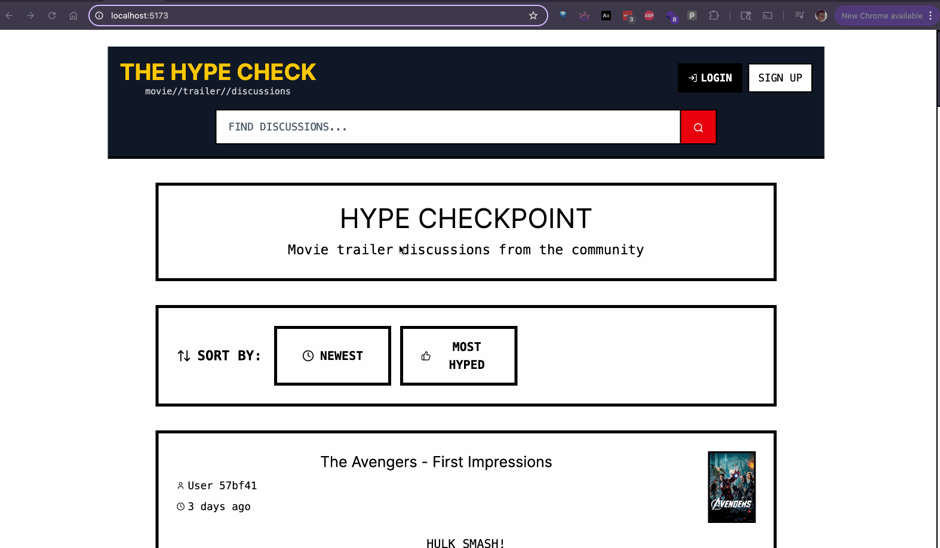Click the 3 days ago timestamp

(x=219, y=507)
